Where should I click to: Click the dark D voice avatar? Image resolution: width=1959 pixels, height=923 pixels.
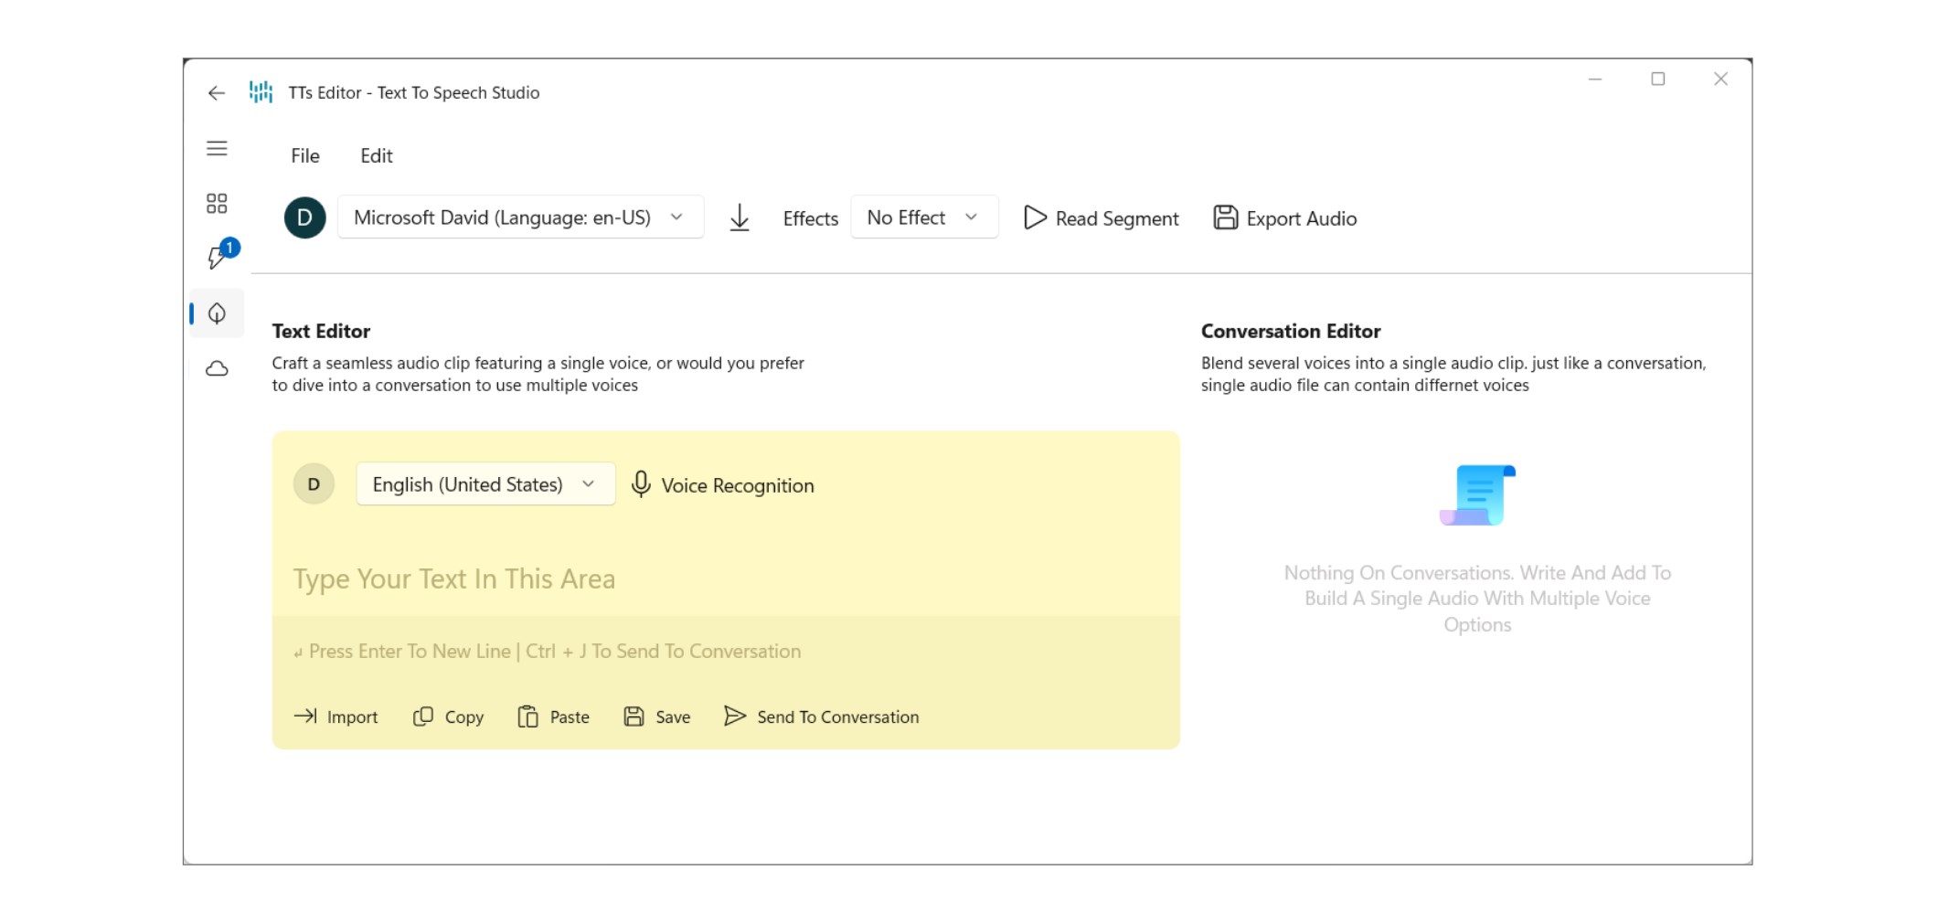[305, 218]
